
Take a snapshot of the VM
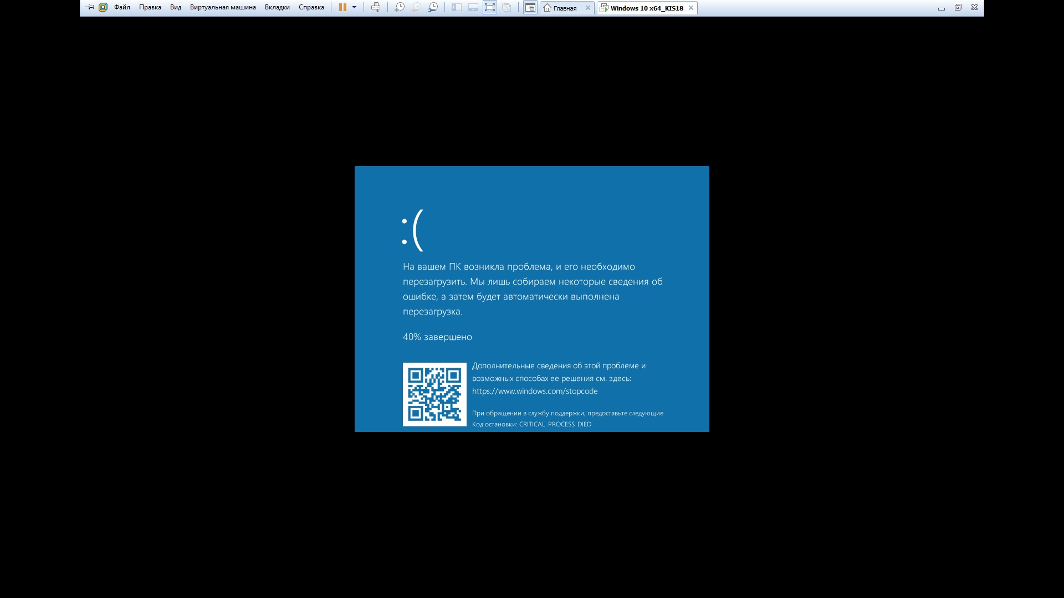400,8
